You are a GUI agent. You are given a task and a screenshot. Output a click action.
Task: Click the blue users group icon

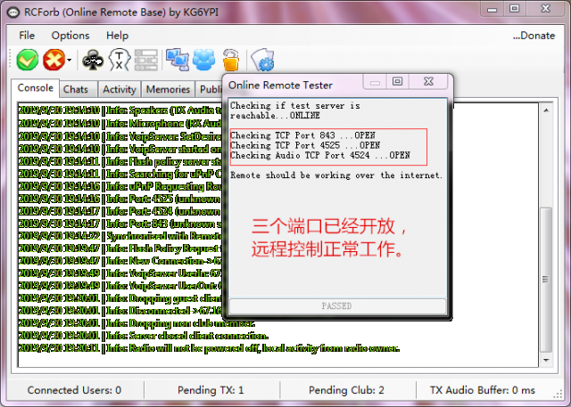pyautogui.click(x=204, y=60)
